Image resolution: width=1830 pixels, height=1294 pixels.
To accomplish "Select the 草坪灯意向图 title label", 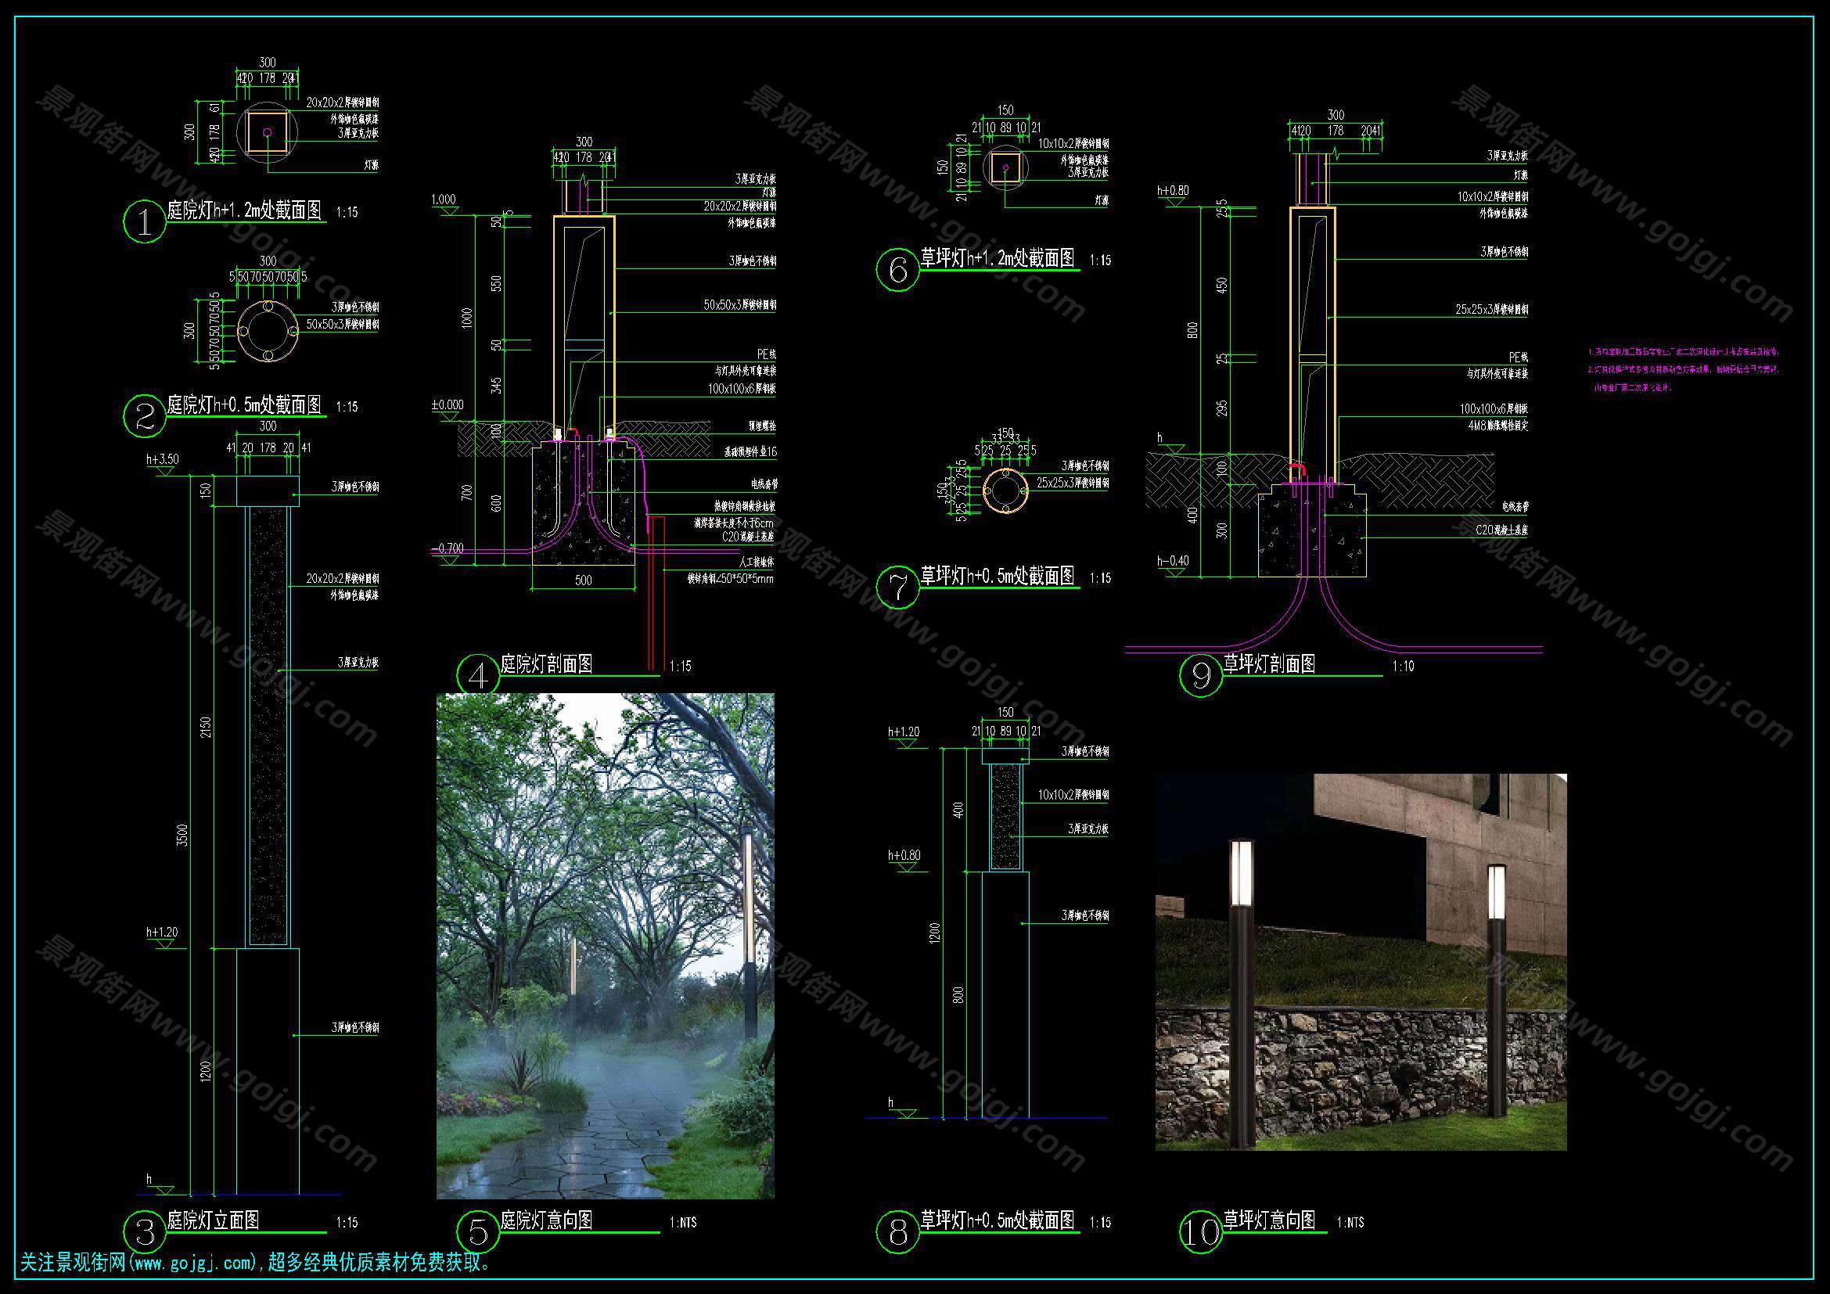I will (x=1269, y=1220).
